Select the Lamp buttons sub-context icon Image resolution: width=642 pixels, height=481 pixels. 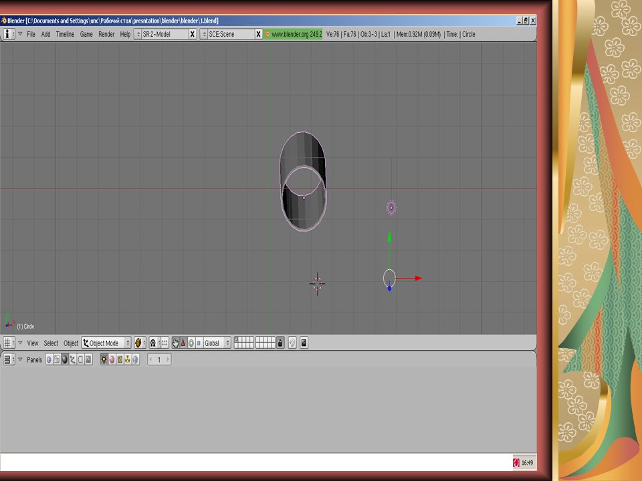104,359
